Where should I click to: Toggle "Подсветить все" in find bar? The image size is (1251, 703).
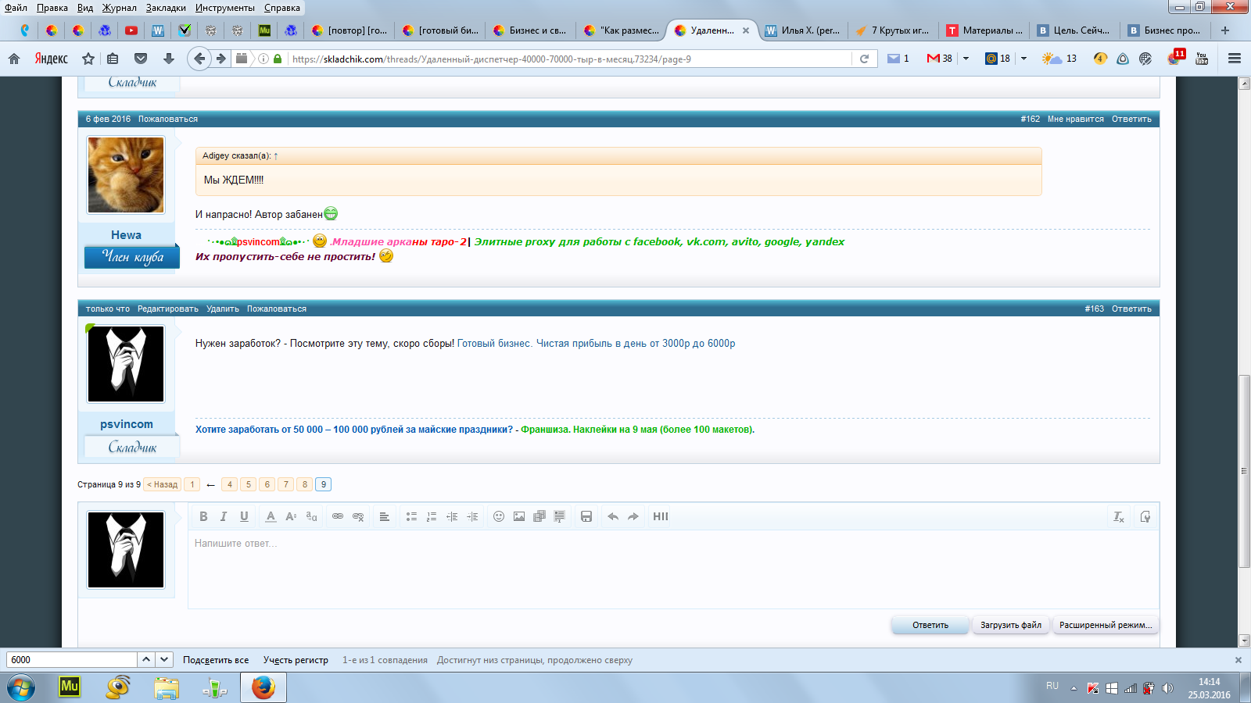click(x=216, y=660)
